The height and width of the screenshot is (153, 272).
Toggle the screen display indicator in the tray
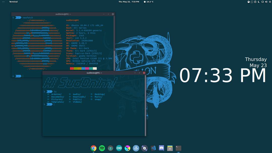pyautogui.click(x=262, y=2)
